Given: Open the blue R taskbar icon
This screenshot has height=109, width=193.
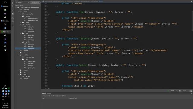Looking at the screenshot, I should (x=5, y=43).
